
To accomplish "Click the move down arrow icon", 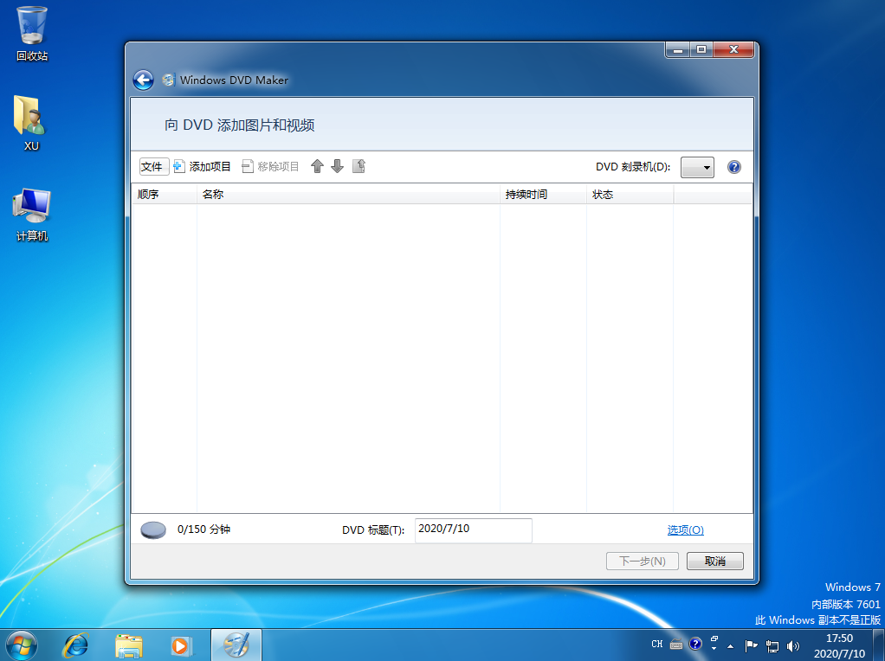I will pyautogui.click(x=338, y=166).
